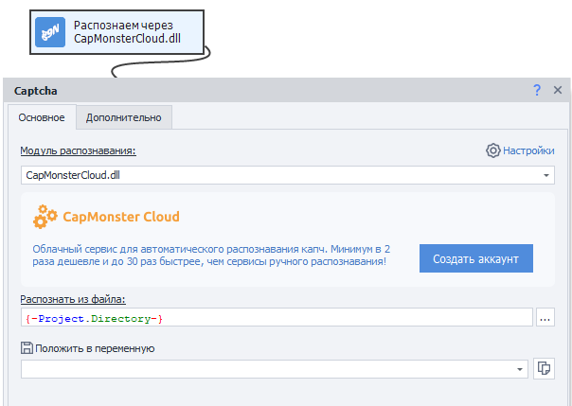
Task: Click the CapMonster Cloud title text
Action: click(121, 217)
